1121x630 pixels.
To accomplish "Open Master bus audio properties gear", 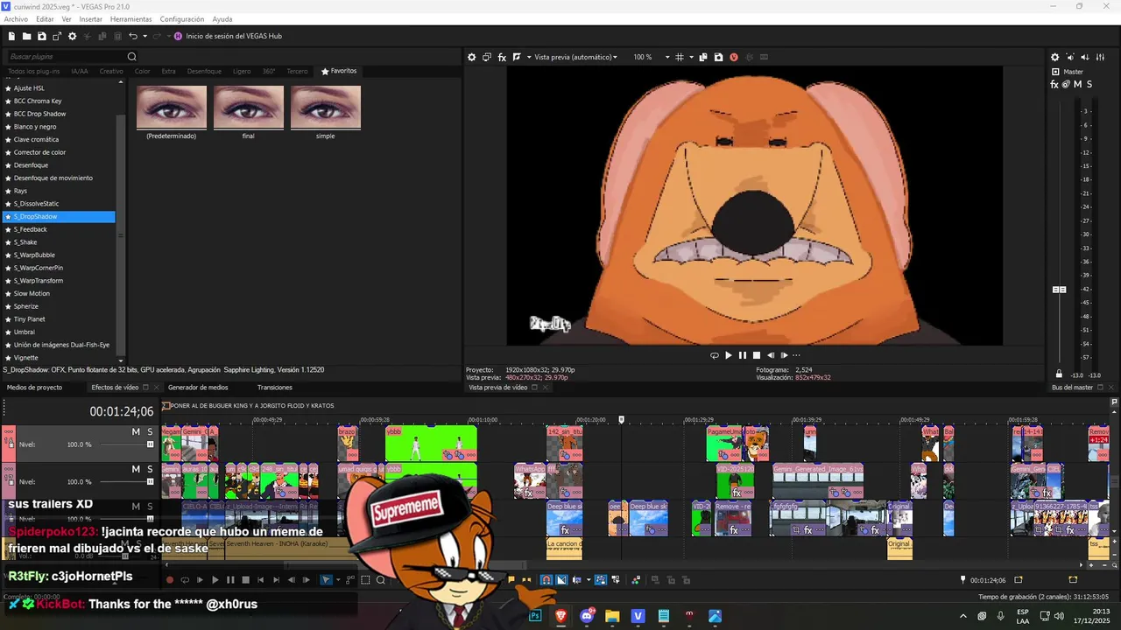I will [x=1054, y=57].
